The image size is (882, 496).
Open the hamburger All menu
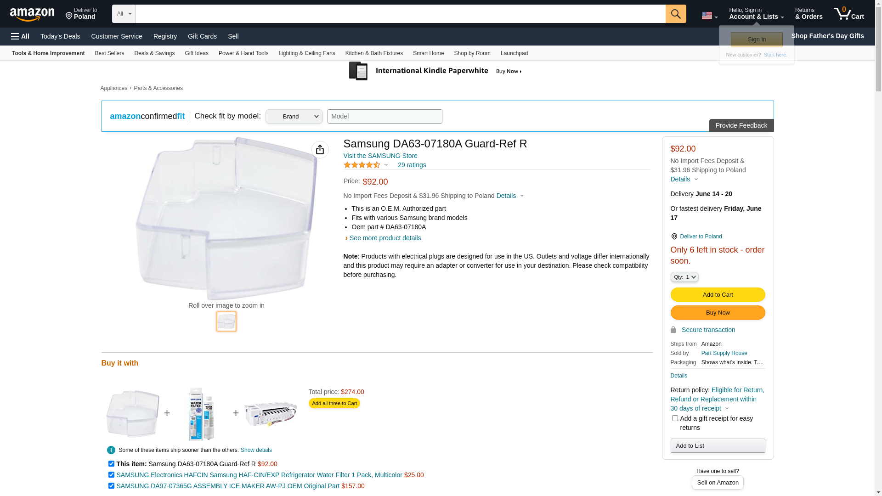click(x=20, y=36)
